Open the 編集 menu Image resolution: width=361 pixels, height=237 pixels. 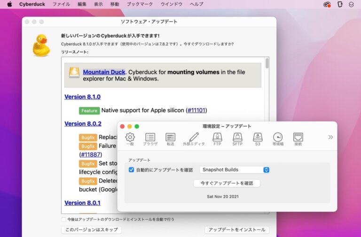point(82,4)
